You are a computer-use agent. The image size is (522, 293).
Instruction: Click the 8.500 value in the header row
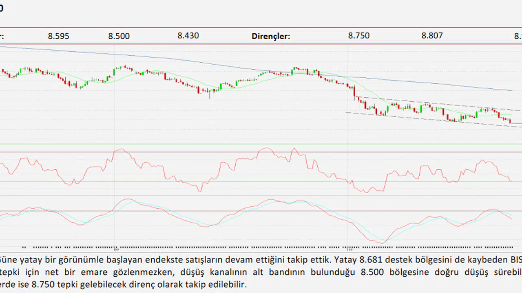pyautogui.click(x=119, y=36)
